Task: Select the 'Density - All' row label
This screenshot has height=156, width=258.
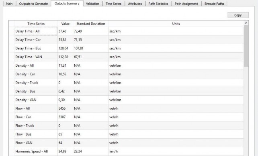Action: [25, 65]
